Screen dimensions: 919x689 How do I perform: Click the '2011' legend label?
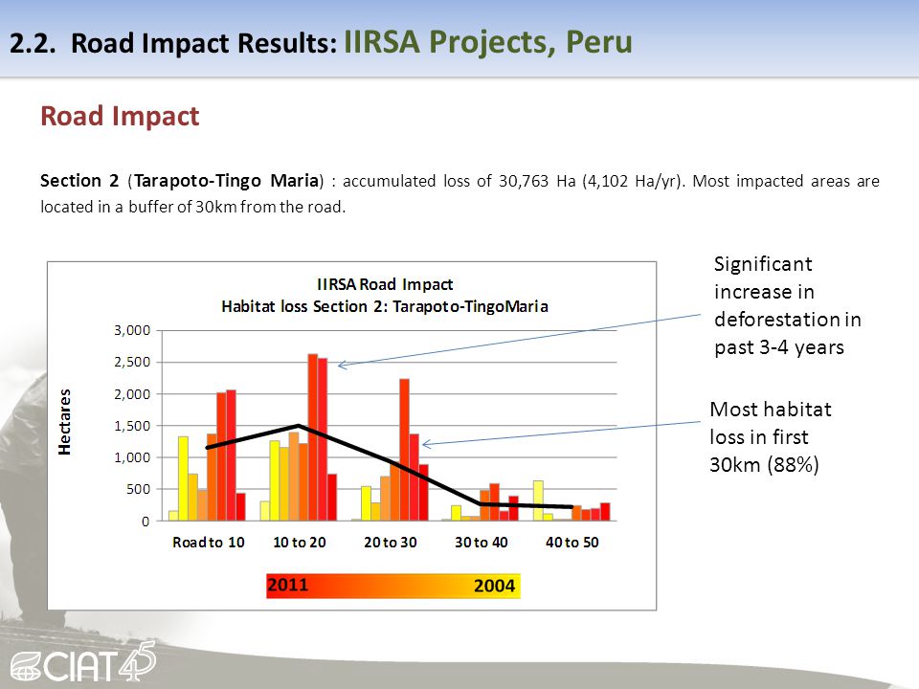288,585
